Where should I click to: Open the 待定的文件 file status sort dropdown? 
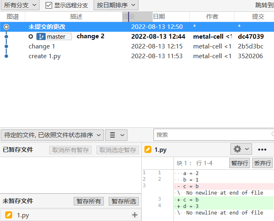point(52,135)
